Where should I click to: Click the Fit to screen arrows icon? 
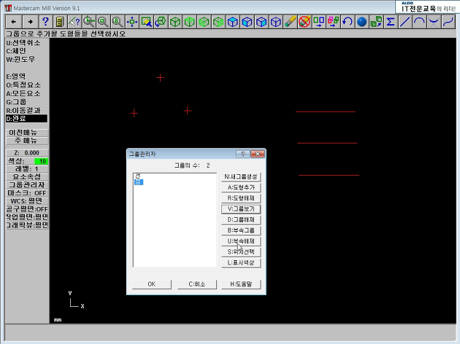132,22
